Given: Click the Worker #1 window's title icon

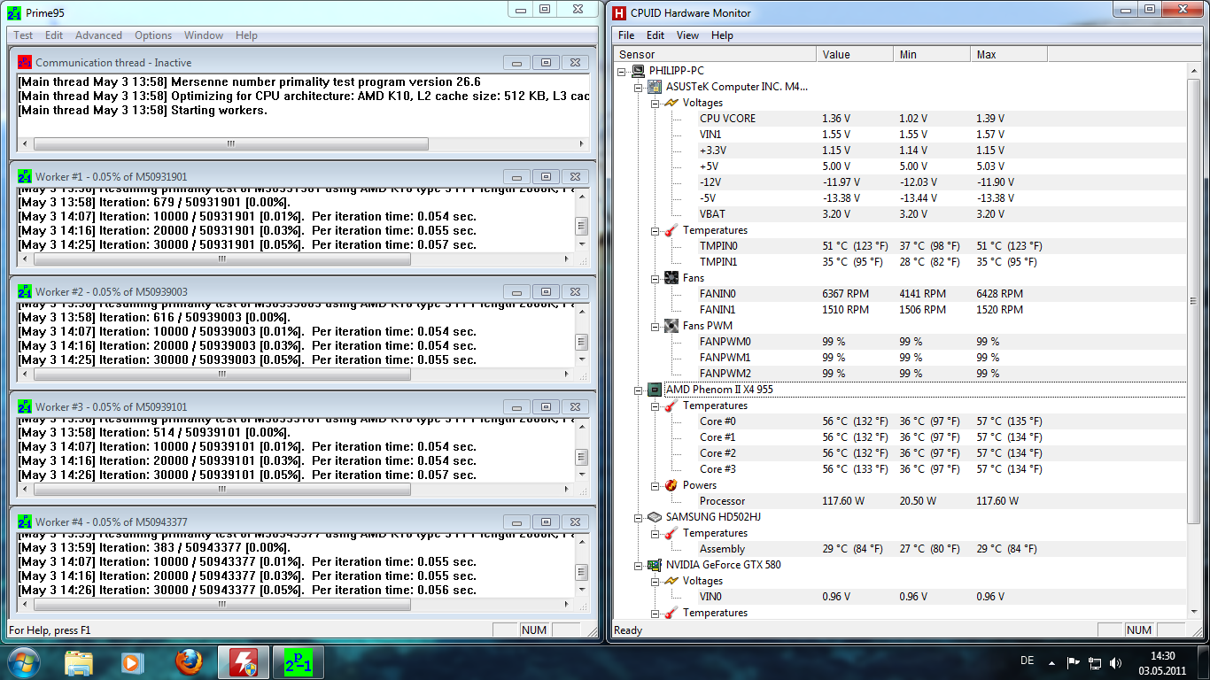Looking at the screenshot, I should click(x=25, y=177).
